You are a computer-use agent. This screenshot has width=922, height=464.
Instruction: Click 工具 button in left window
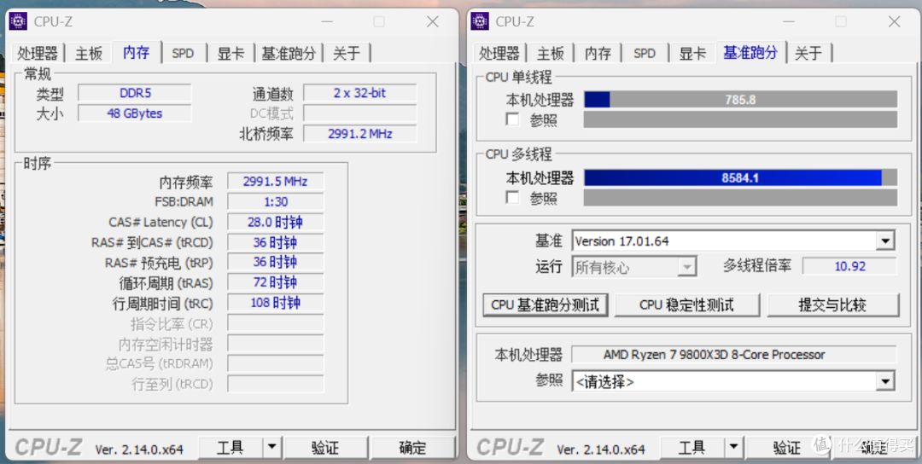click(x=230, y=448)
